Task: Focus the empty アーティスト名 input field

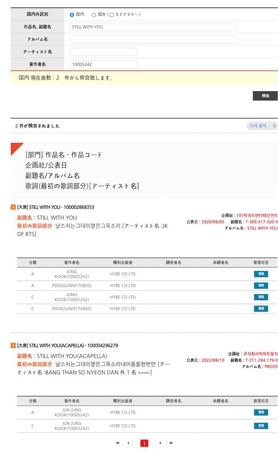Action: 104,52
